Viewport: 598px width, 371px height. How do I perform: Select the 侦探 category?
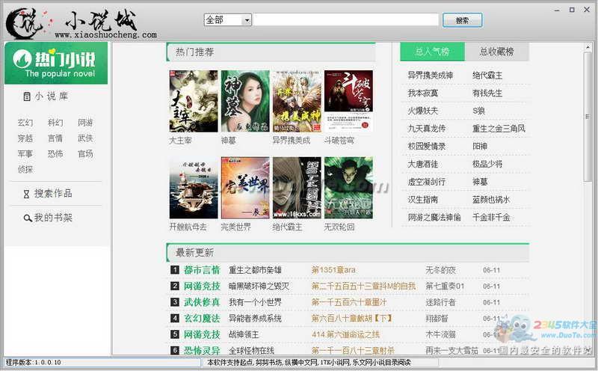25,170
